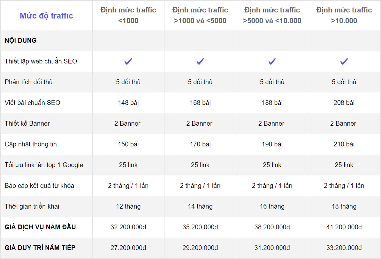Click the checkmark under traffic >10.000 column
Screen dimensions: 381x259
[x=344, y=62]
